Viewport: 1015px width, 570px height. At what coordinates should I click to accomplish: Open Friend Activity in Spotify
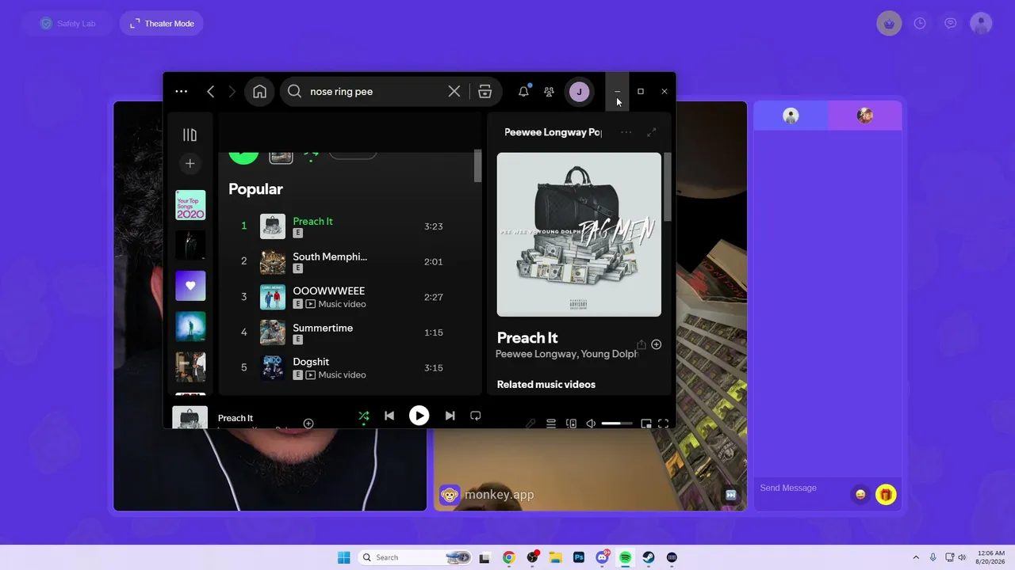[549, 92]
